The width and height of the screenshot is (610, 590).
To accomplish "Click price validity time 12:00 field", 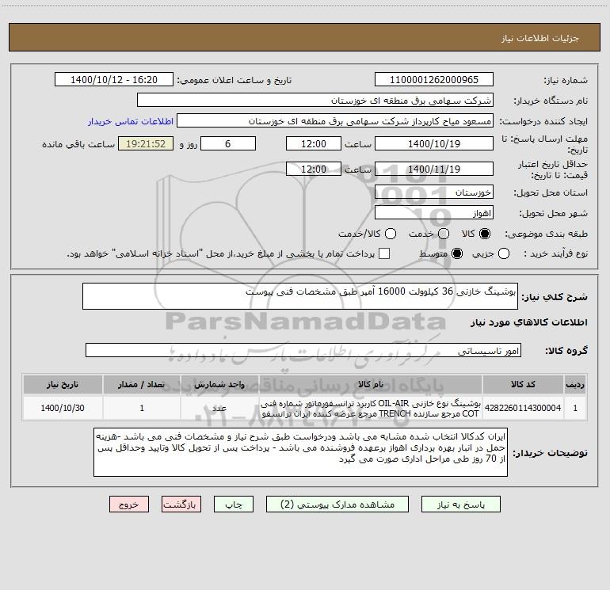I will click(314, 169).
